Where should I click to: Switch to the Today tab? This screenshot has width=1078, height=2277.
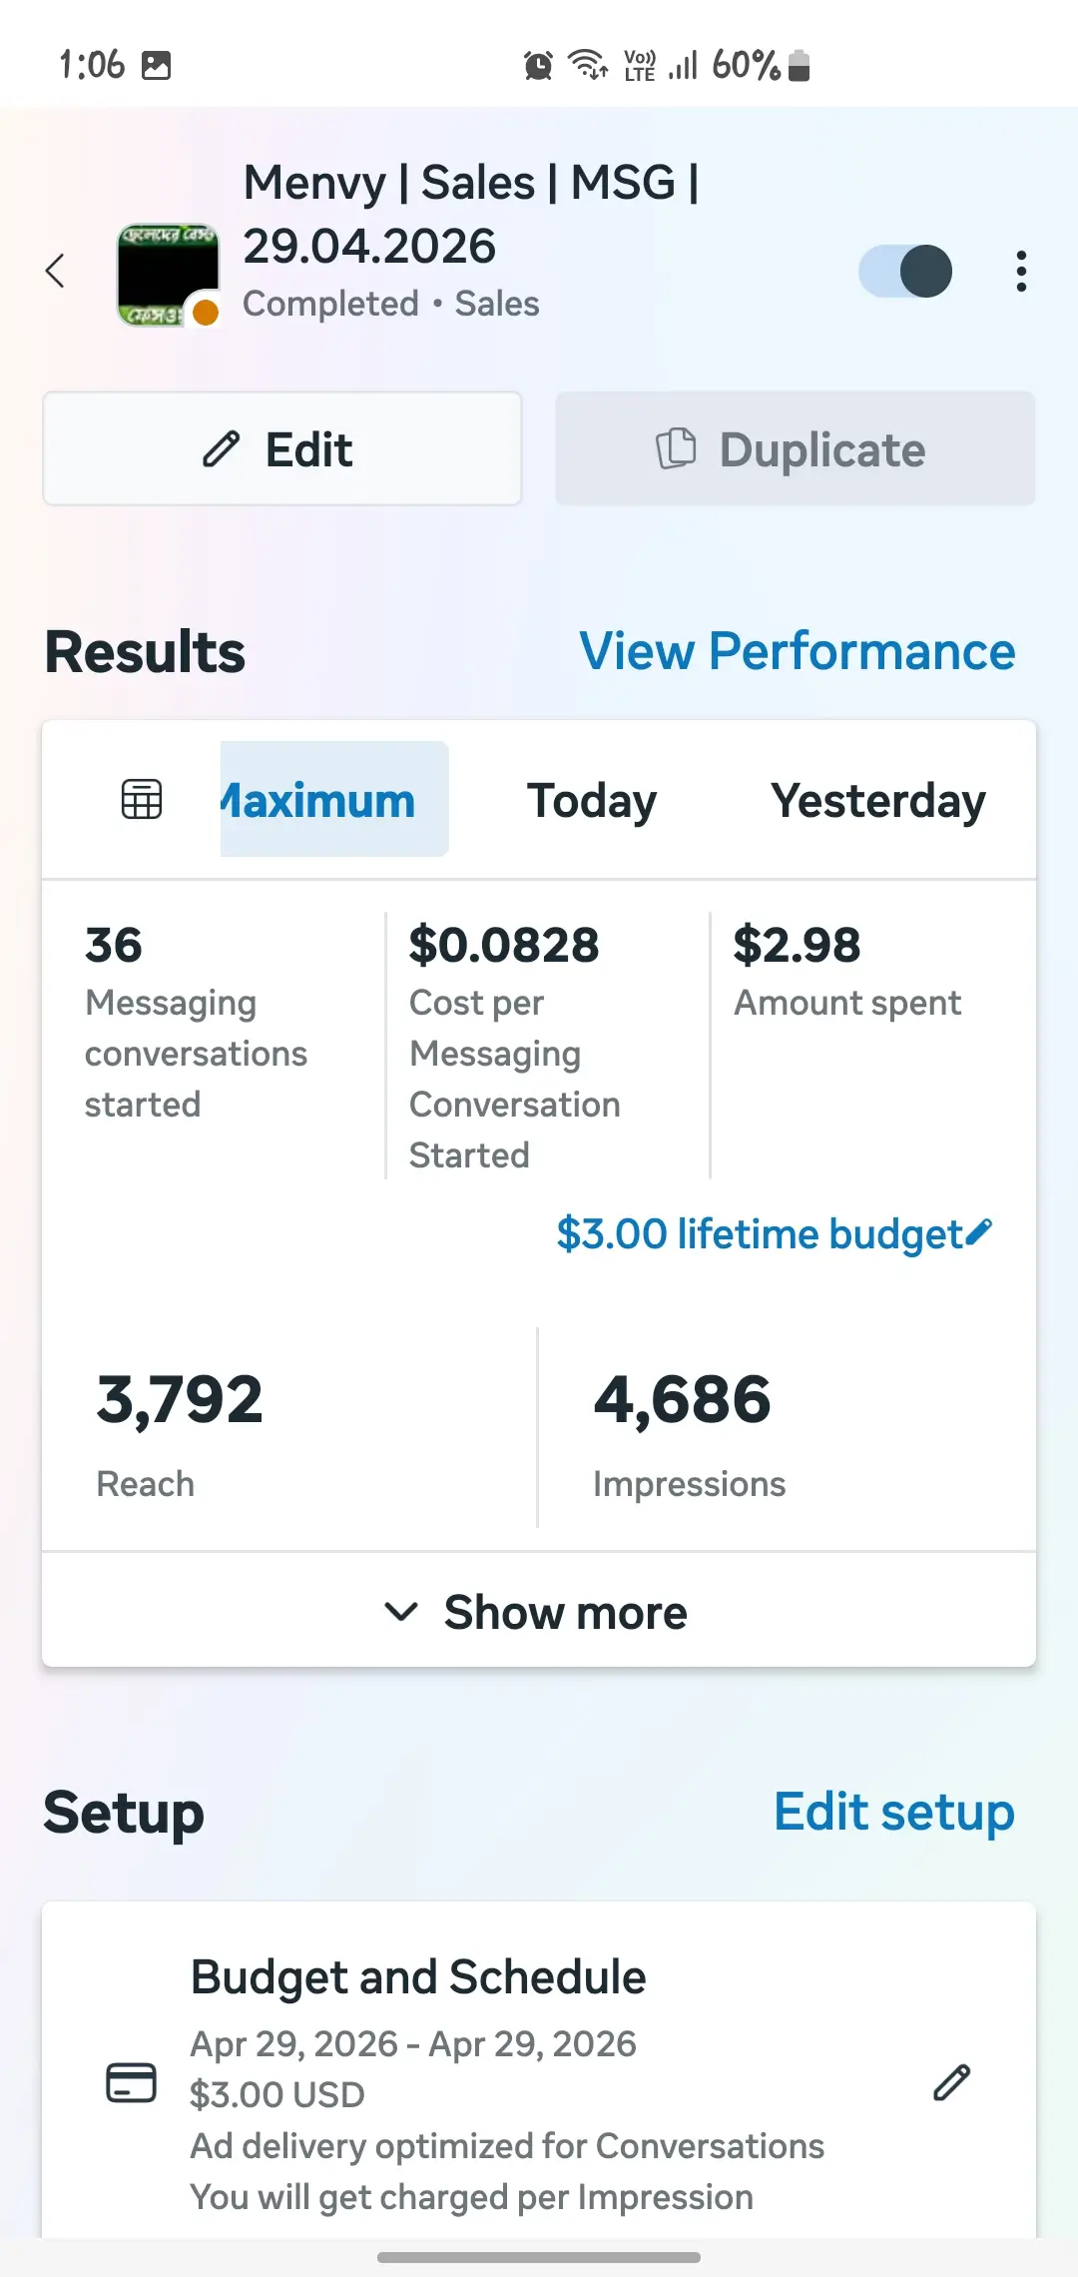592,801
